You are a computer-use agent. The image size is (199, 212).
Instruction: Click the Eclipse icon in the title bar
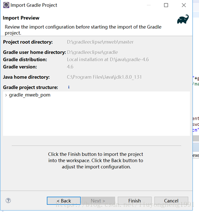point(6,5)
